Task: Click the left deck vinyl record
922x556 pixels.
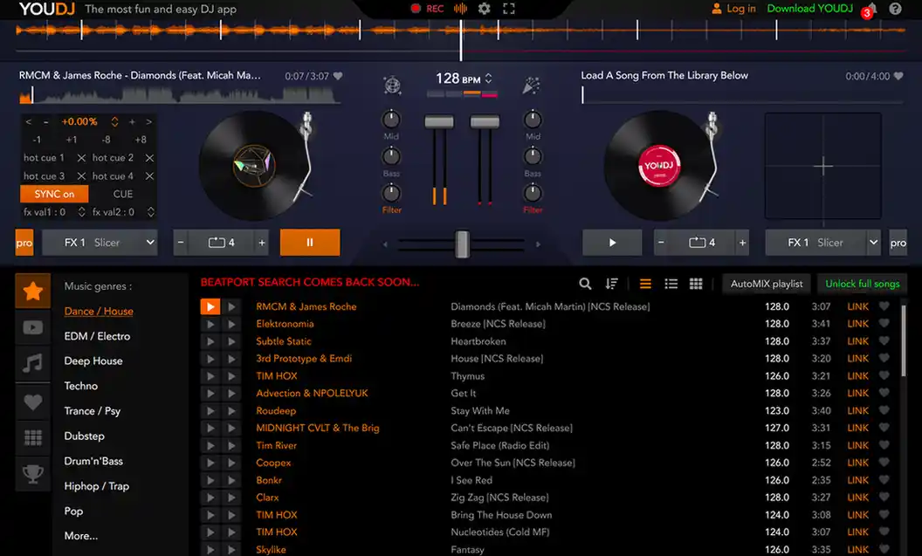Action: (x=253, y=165)
